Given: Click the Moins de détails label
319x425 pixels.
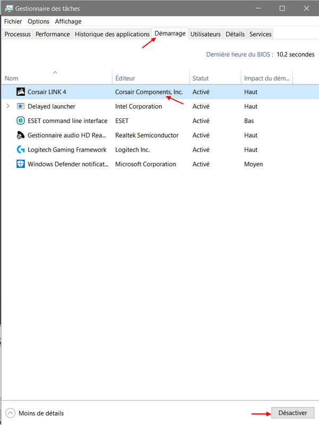Looking at the screenshot, I should click(41, 413).
